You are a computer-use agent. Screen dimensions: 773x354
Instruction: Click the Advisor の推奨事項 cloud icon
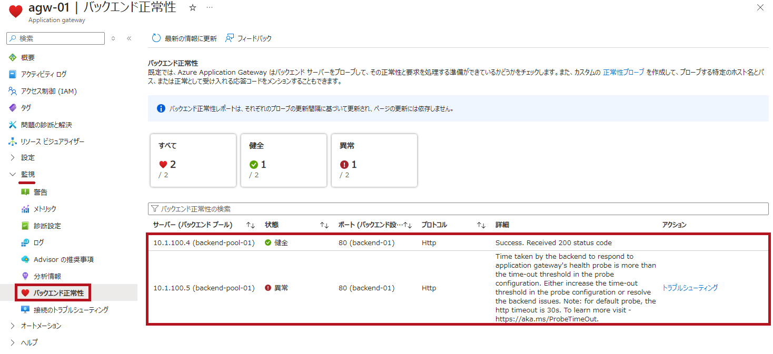25,259
